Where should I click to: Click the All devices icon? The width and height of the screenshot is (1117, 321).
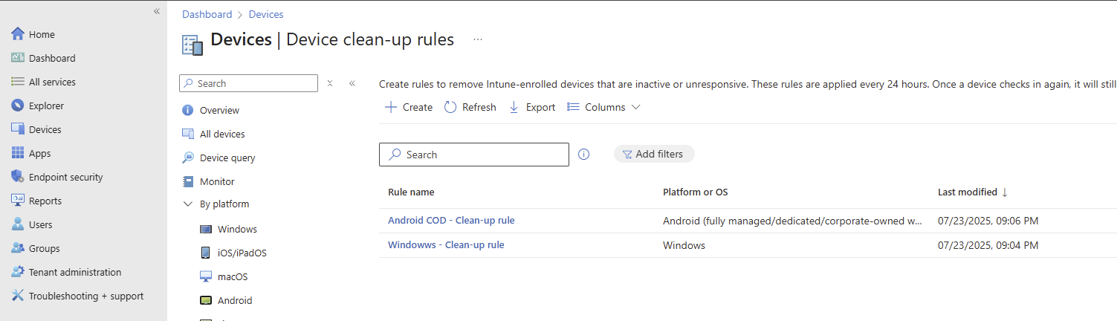click(x=187, y=134)
